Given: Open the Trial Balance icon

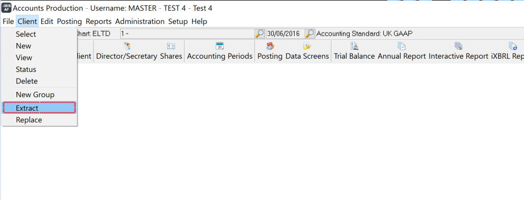Looking at the screenshot, I should (354, 46).
